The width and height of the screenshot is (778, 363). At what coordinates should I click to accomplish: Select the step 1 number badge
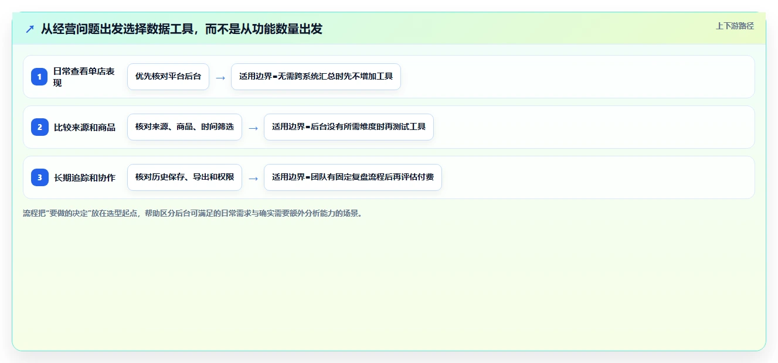pyautogui.click(x=39, y=77)
